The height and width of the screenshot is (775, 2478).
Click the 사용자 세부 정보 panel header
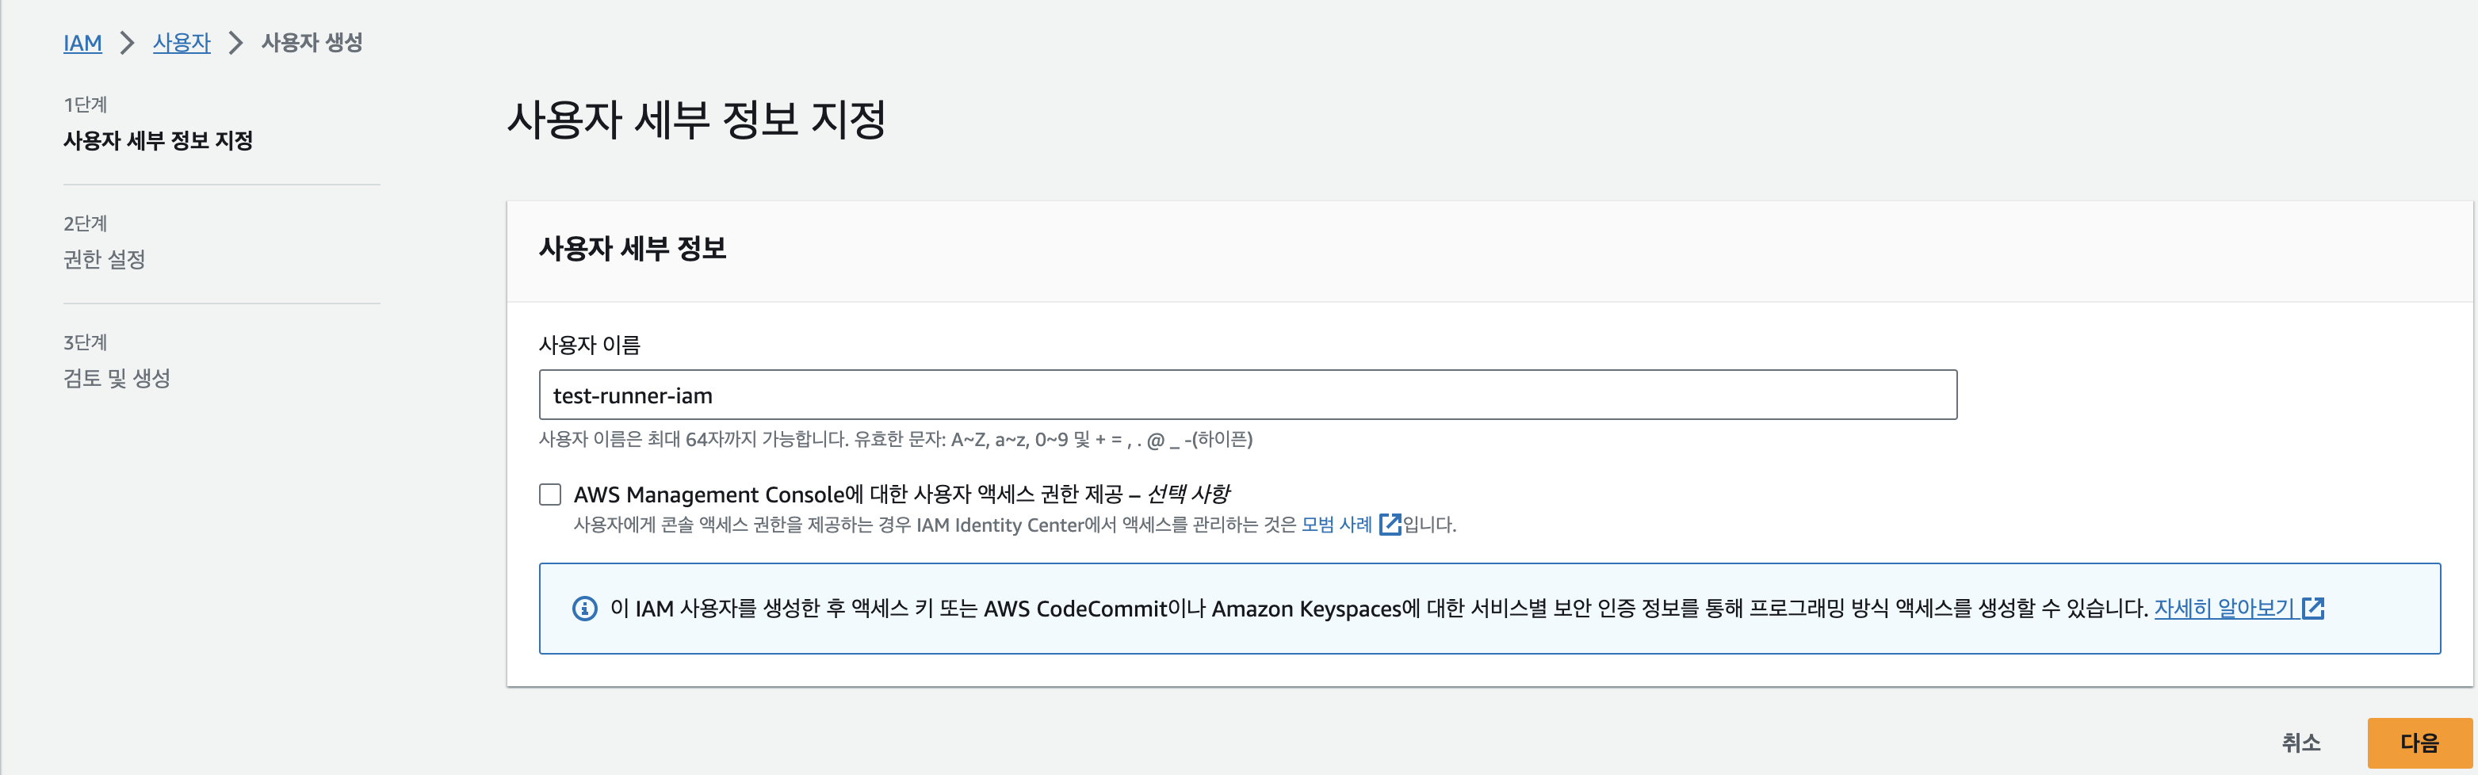pyautogui.click(x=633, y=249)
